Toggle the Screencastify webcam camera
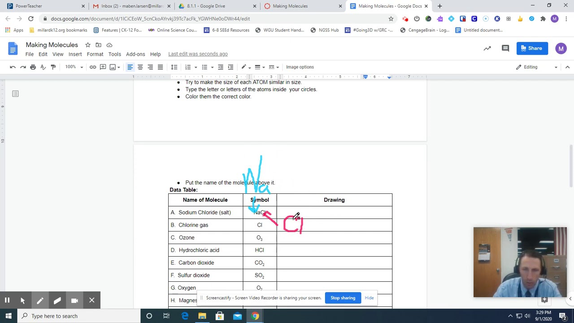This screenshot has height=323, width=574. click(74, 301)
